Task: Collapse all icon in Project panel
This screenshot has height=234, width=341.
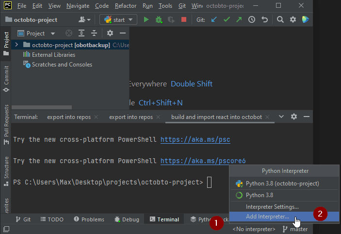Action: pyautogui.click(x=94, y=33)
